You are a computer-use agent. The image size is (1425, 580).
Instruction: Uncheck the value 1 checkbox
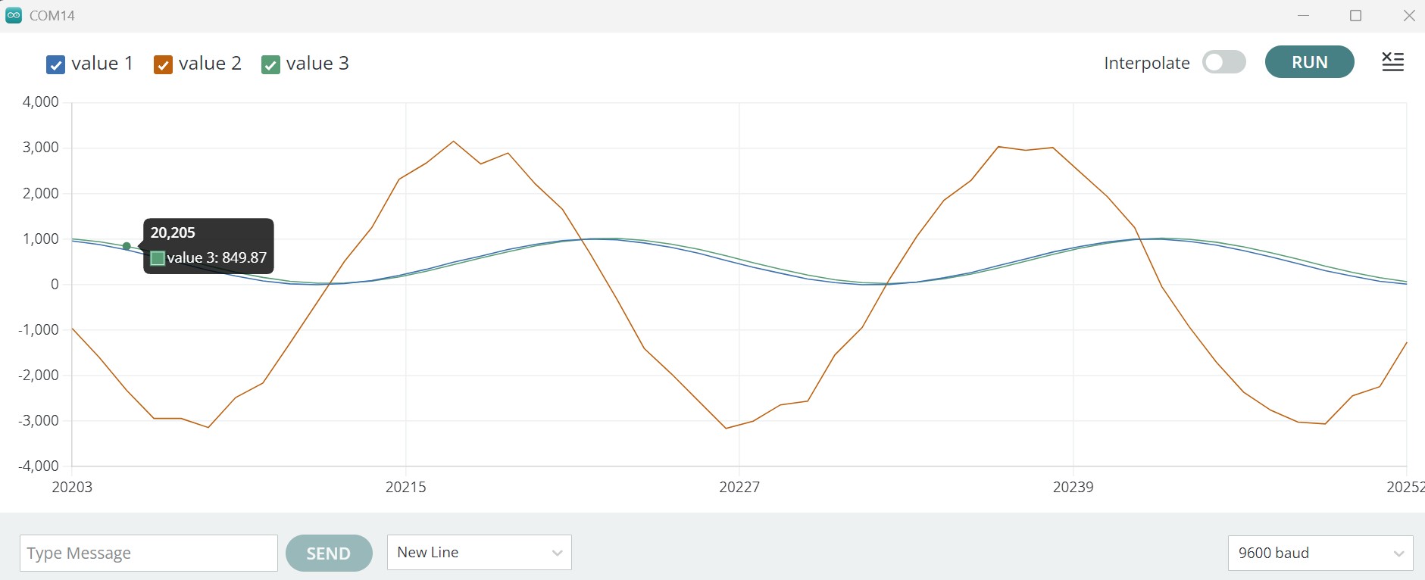click(55, 65)
